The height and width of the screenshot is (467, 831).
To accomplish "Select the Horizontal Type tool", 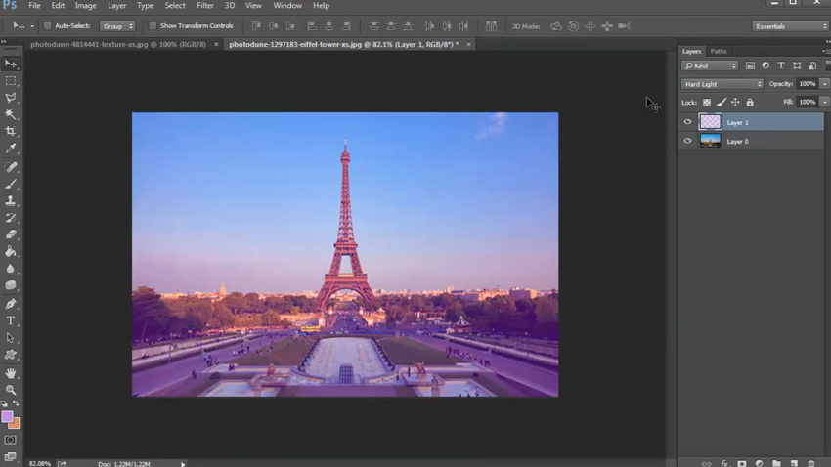I will [11, 320].
